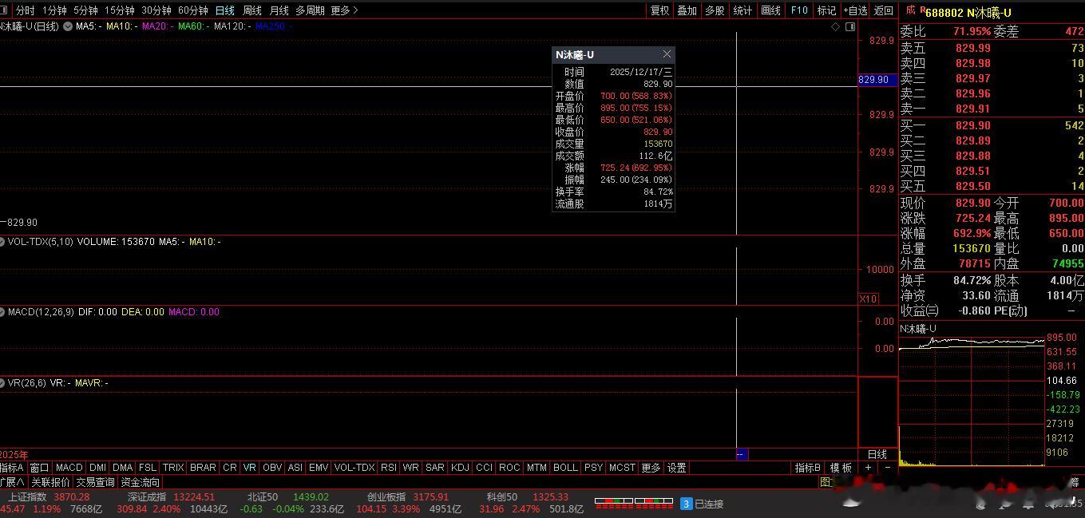1085x518 pixels.
Task: Select BOLL indicator
Action: tap(565, 468)
